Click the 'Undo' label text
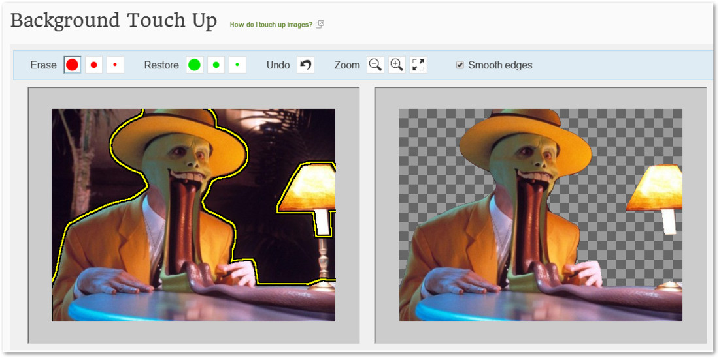Screen dimensions: 719x358 (x=278, y=65)
